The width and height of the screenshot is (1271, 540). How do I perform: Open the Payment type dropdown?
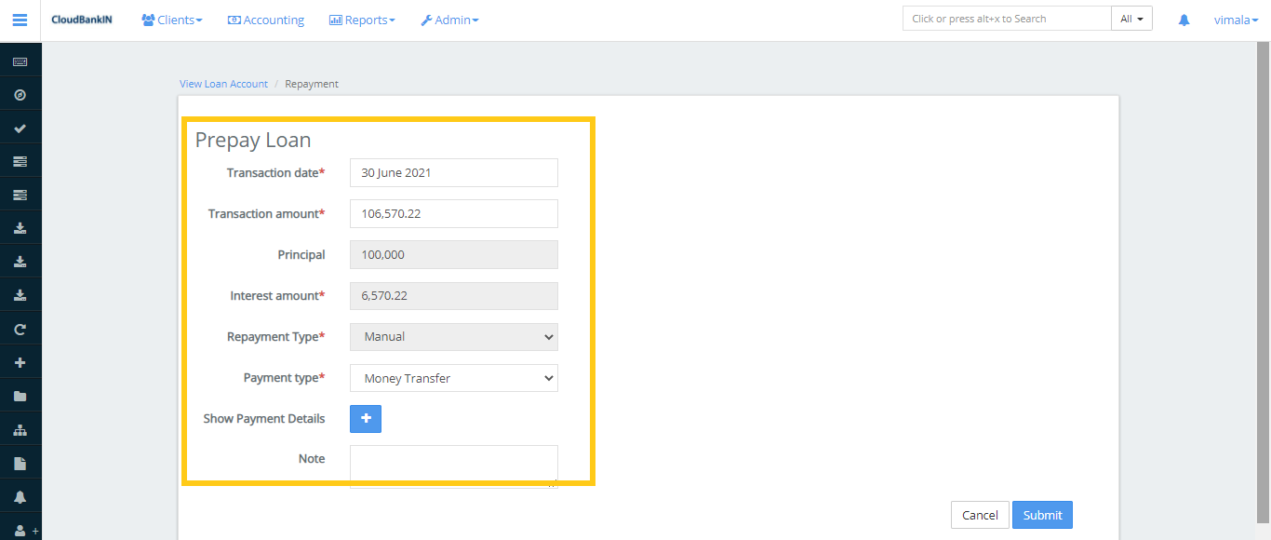tap(453, 378)
